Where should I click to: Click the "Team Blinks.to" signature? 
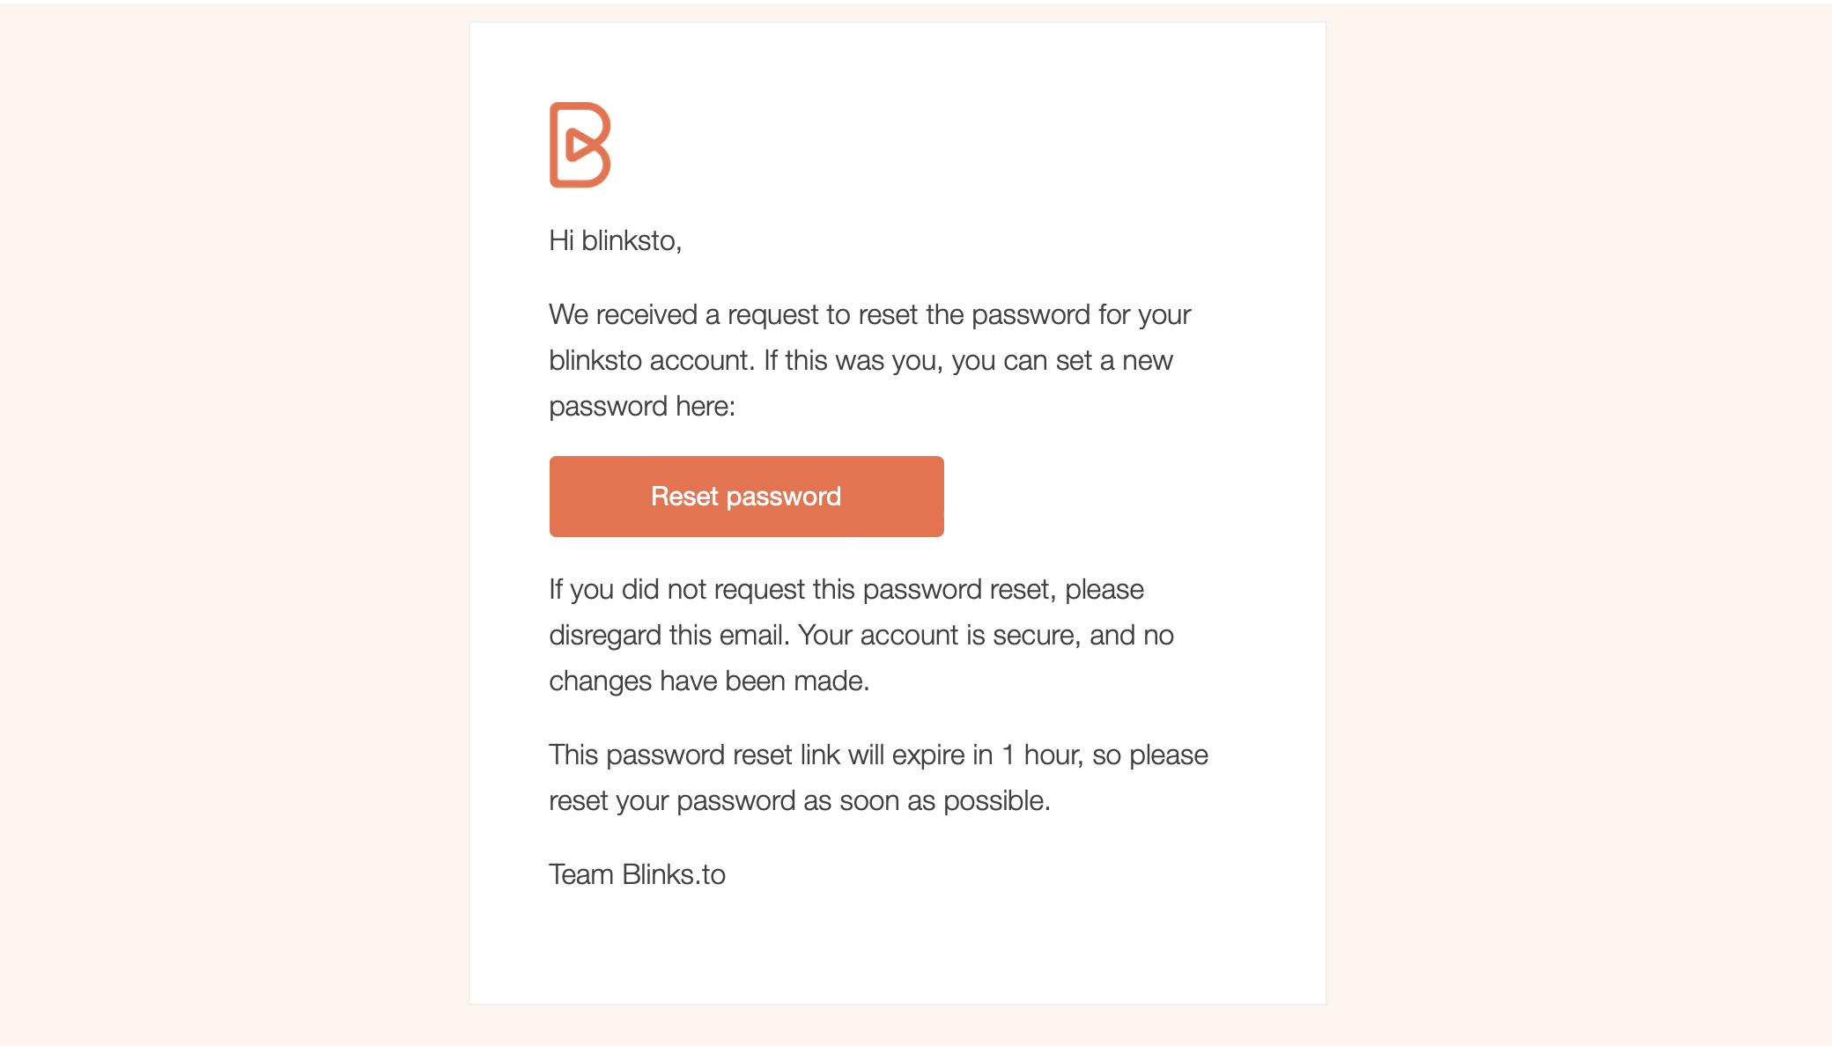click(637, 874)
